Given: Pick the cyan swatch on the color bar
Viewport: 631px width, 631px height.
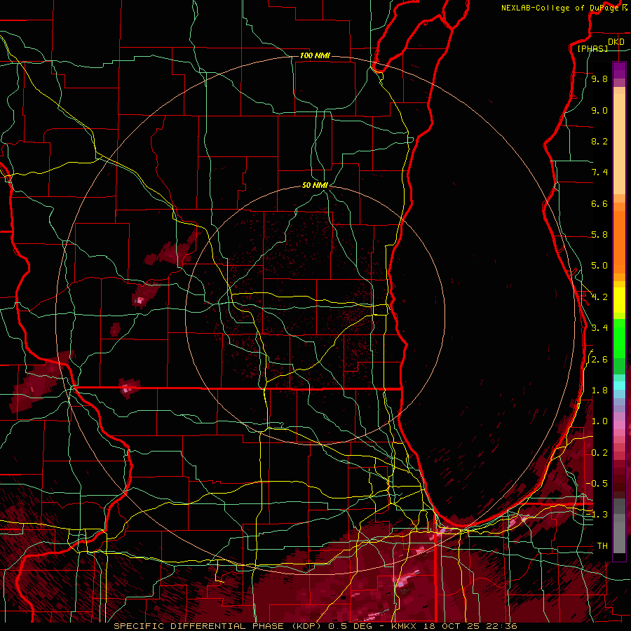Looking at the screenshot, I should click(619, 386).
